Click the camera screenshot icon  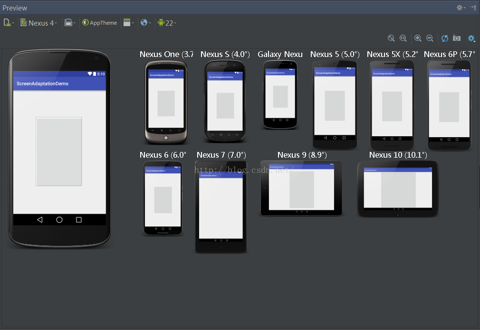[x=457, y=38]
